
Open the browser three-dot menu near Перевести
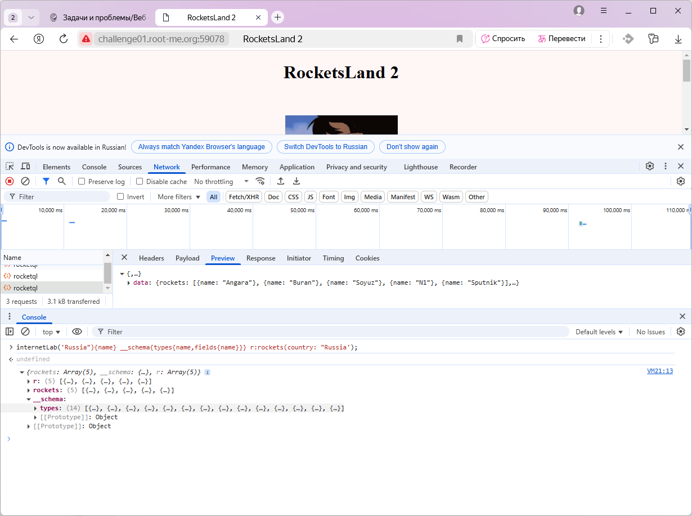click(x=601, y=39)
